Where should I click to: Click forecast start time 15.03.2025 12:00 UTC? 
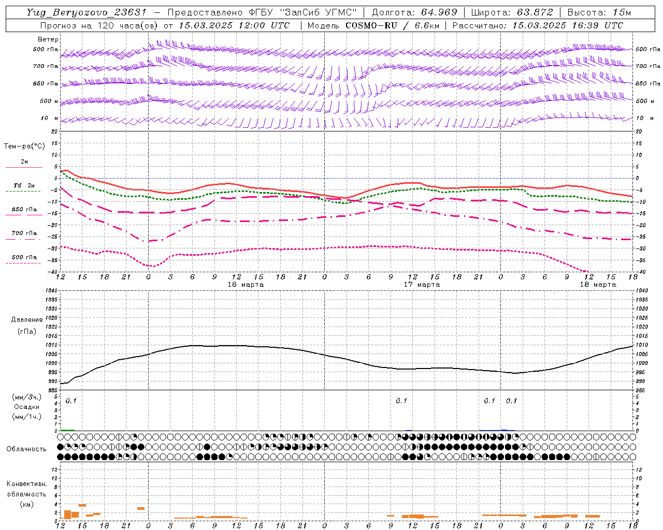pyautogui.click(x=235, y=25)
